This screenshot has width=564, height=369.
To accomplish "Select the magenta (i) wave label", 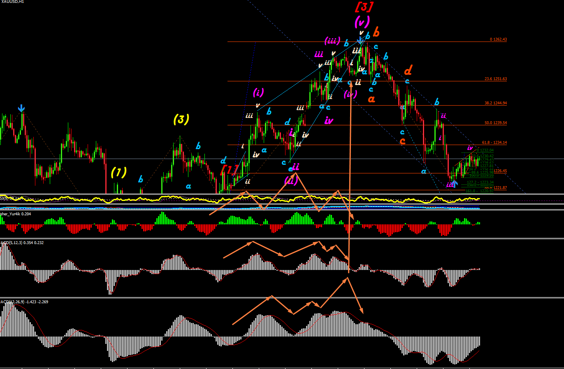I will (258, 92).
